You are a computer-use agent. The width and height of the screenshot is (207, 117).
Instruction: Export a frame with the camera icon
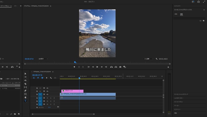(x=120, y=67)
